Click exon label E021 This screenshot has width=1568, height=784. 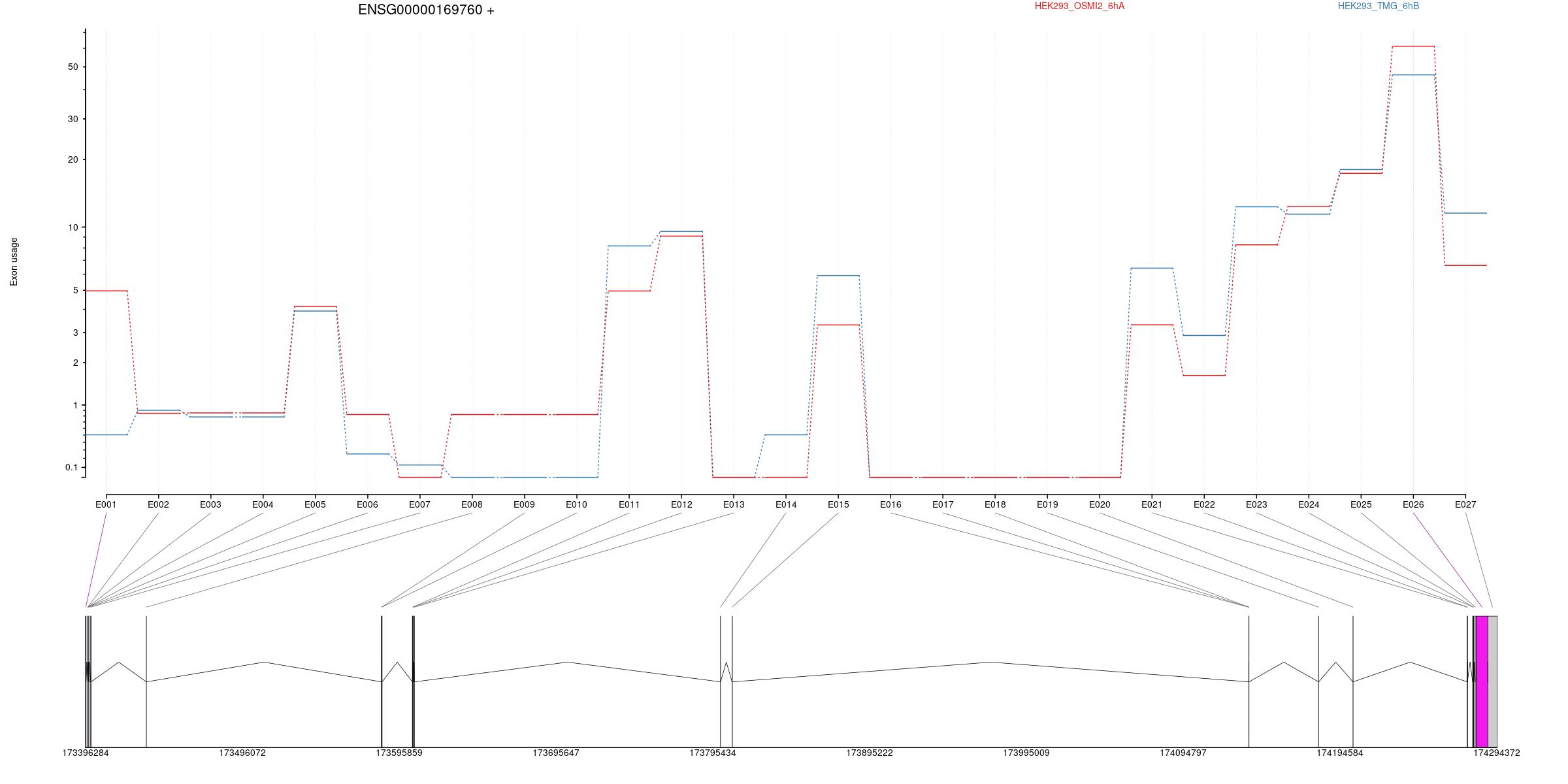(1152, 504)
